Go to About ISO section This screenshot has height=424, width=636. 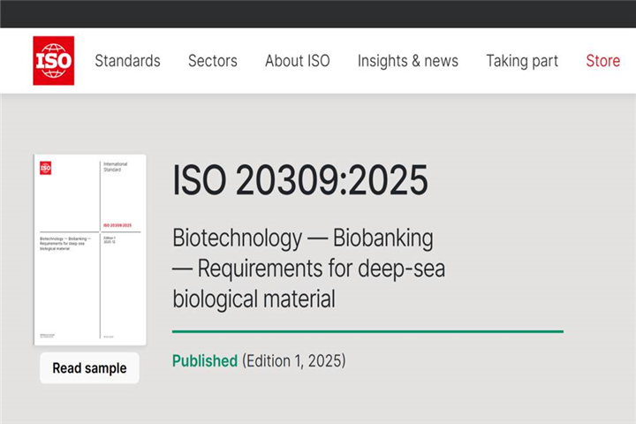(x=297, y=61)
